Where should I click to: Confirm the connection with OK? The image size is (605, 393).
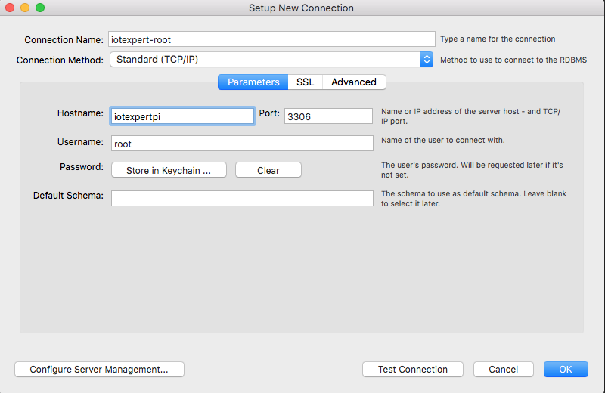click(566, 369)
